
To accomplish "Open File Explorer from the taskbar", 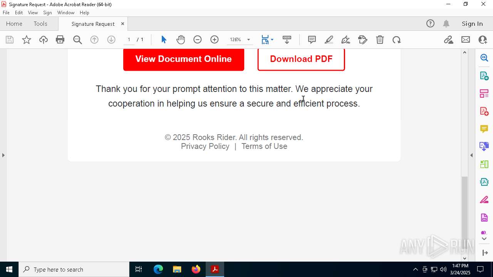I will [x=177, y=269].
